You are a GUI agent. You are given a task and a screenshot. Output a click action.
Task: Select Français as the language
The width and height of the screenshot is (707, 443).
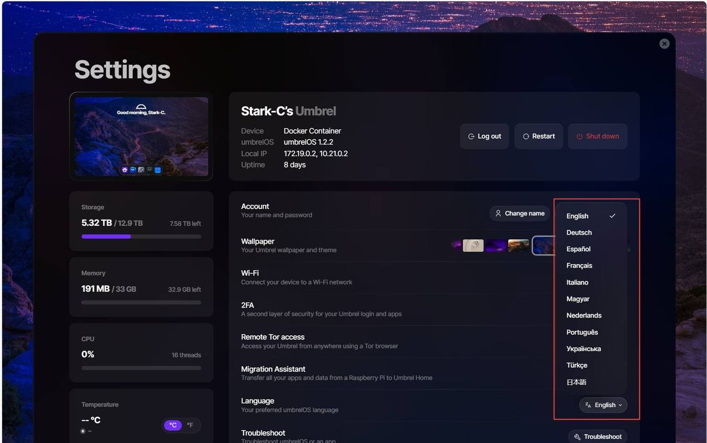590,266
